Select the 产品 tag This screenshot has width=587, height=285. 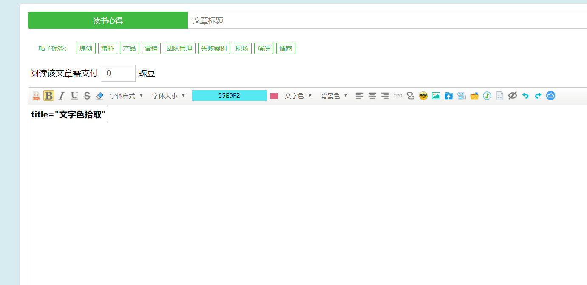point(129,48)
